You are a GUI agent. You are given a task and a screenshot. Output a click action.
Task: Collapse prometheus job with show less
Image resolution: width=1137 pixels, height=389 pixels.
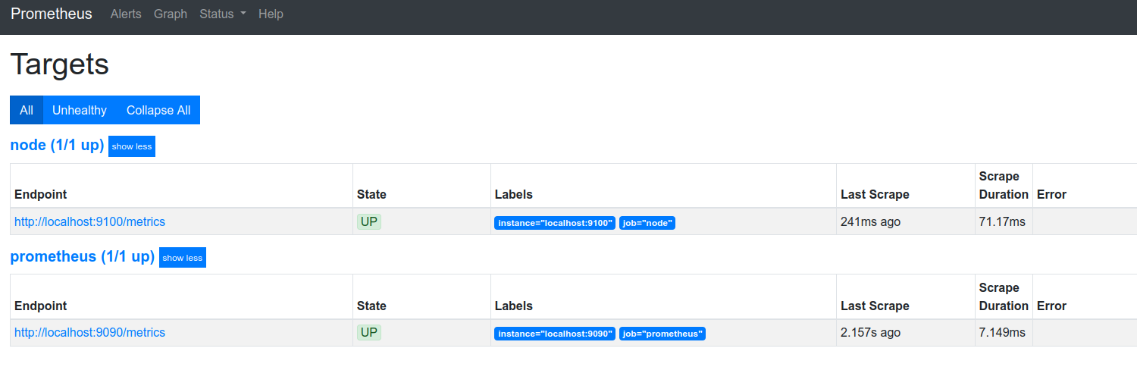183,258
